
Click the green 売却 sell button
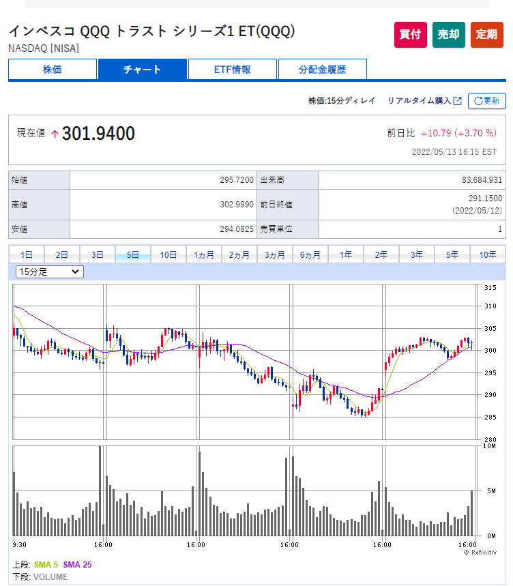(x=448, y=34)
